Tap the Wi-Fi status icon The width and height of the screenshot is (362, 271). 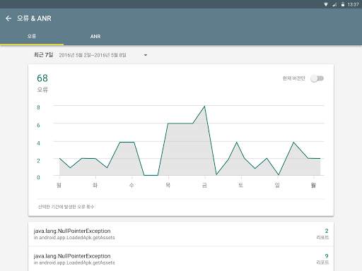(326, 4)
